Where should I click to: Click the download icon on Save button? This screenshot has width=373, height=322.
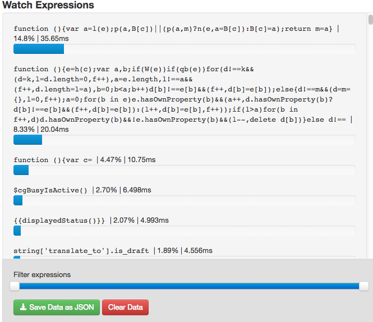pyautogui.click(x=24, y=307)
